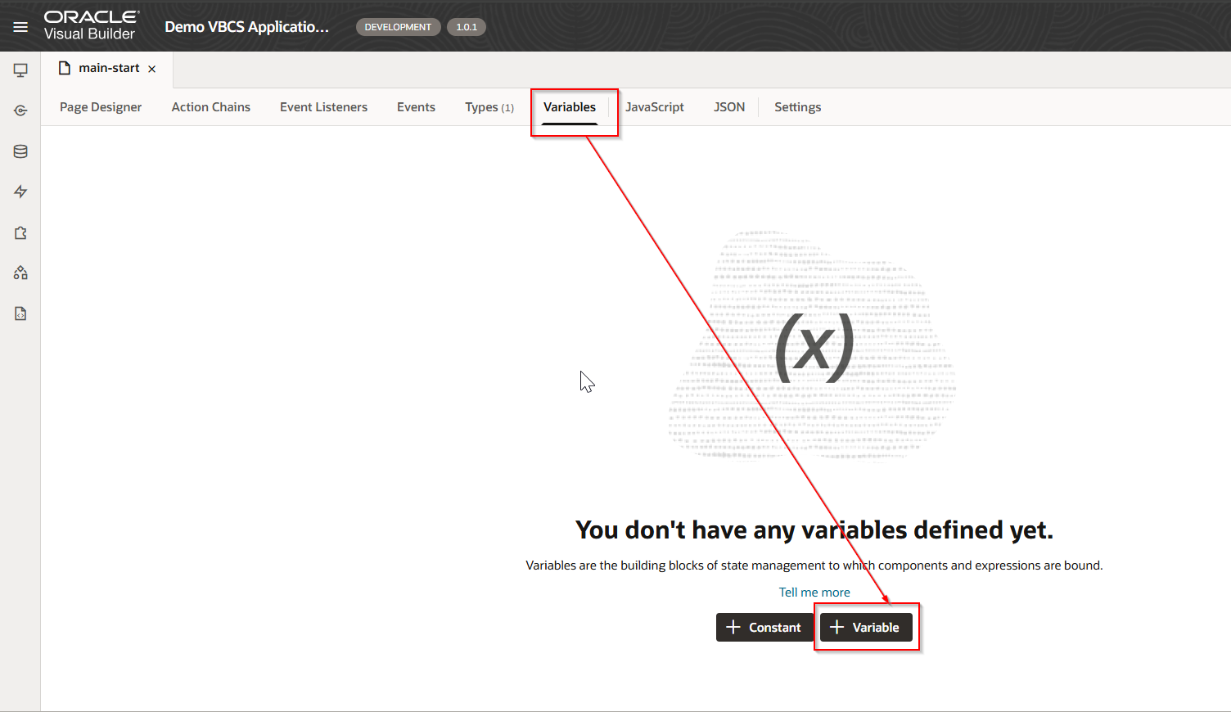Open the hamburger navigation menu
This screenshot has width=1231, height=712.
coord(20,27)
